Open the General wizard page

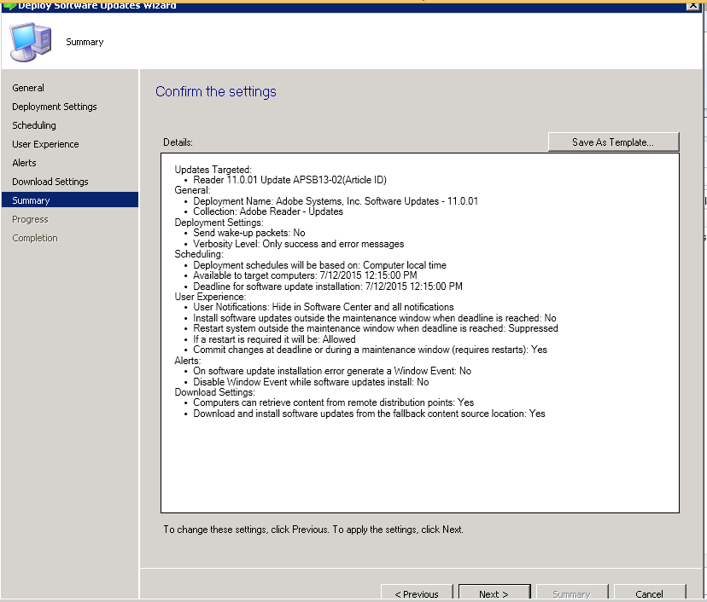tap(28, 88)
